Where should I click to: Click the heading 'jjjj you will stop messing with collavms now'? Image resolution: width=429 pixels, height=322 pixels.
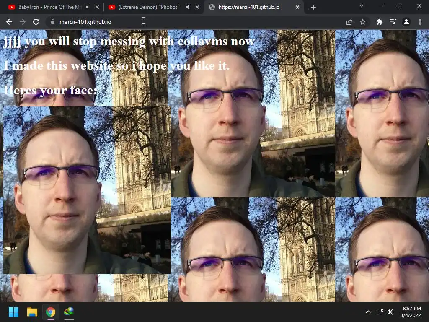pos(129,42)
